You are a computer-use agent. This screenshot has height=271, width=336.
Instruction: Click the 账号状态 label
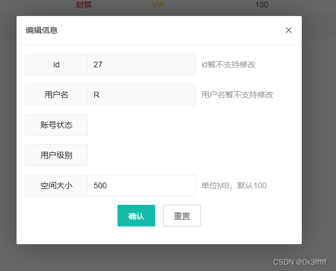click(56, 125)
